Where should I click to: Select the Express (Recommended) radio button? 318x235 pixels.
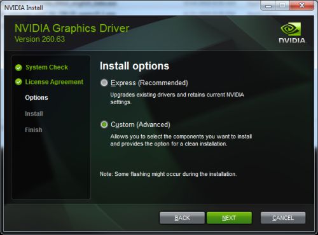coord(104,83)
